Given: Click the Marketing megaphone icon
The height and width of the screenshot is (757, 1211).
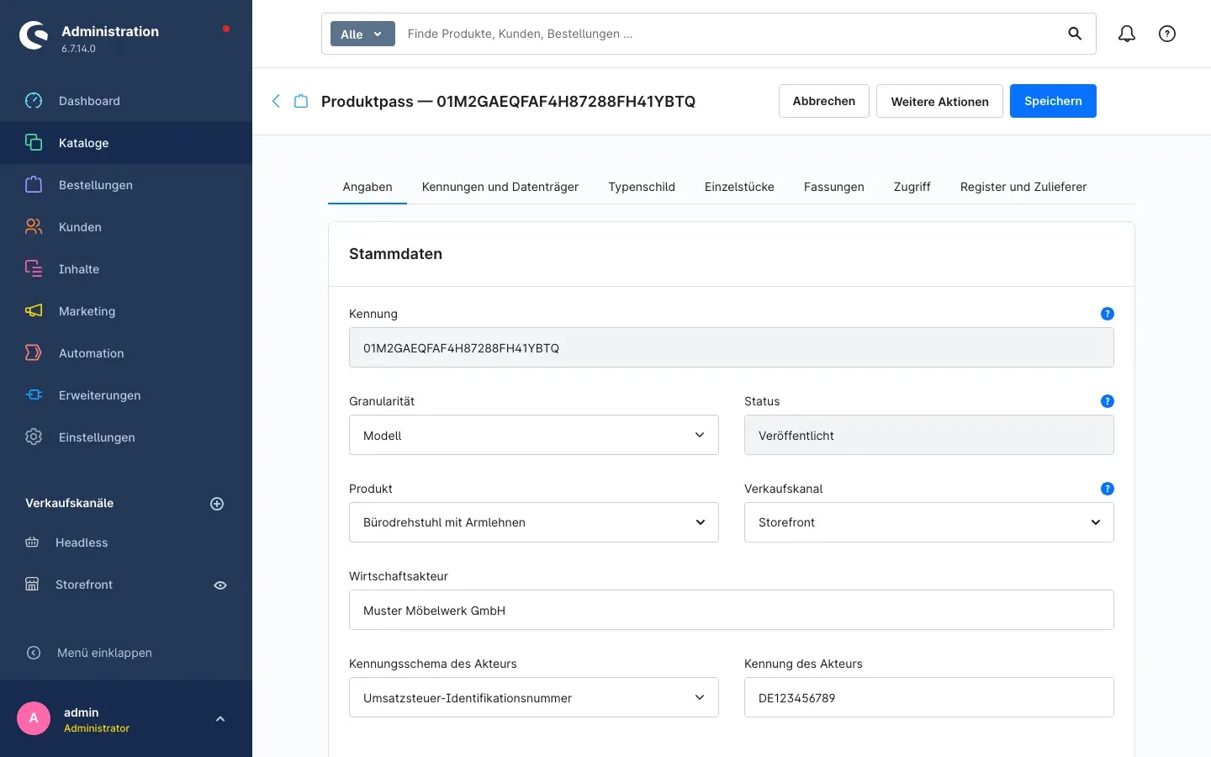Looking at the screenshot, I should point(34,311).
